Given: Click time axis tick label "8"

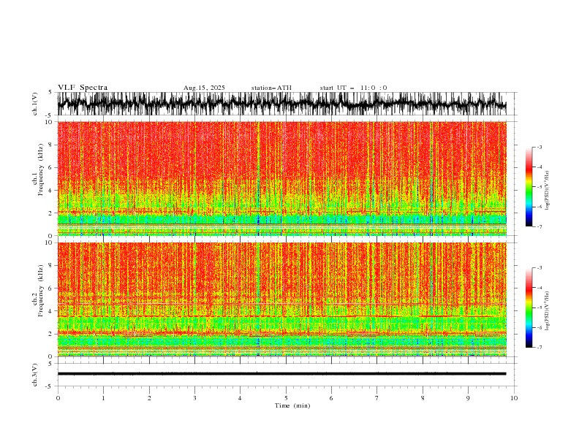Looking at the screenshot, I should (423, 398).
